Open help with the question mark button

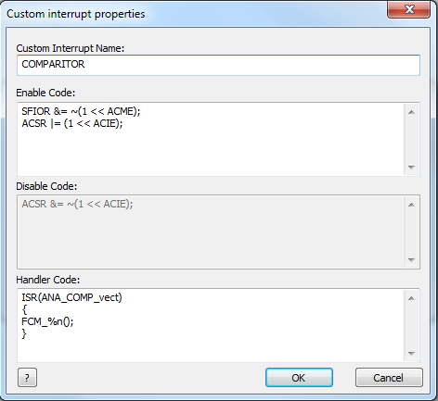pos(27,377)
